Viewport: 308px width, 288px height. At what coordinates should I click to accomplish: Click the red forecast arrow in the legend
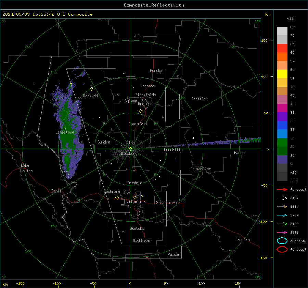[x=282, y=189]
